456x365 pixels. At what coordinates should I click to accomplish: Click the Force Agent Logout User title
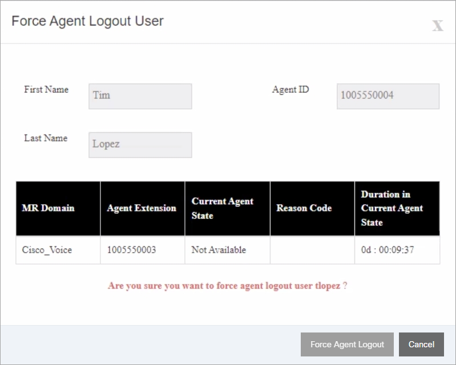[87, 21]
